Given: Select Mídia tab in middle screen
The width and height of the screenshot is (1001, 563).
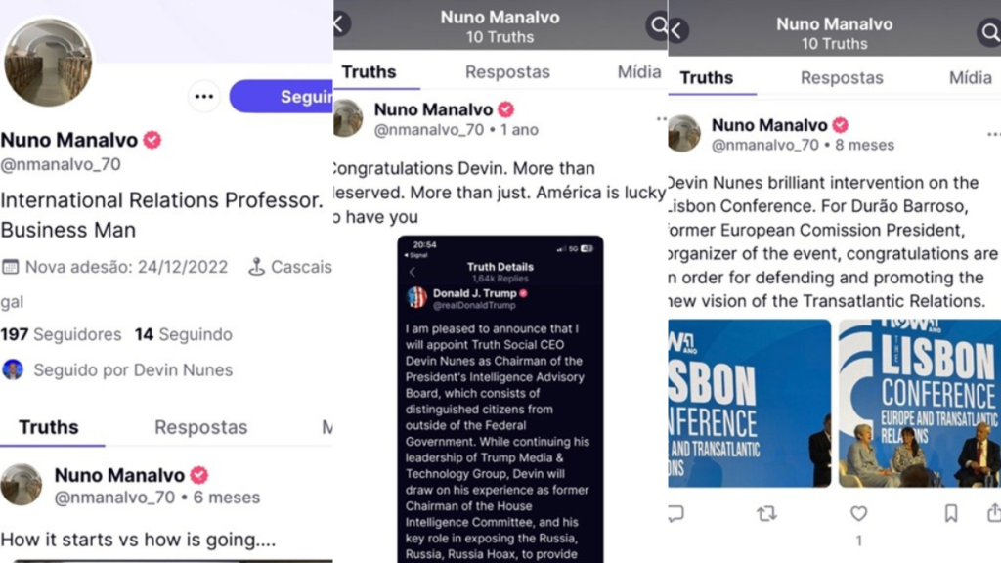Looking at the screenshot, I should (639, 72).
